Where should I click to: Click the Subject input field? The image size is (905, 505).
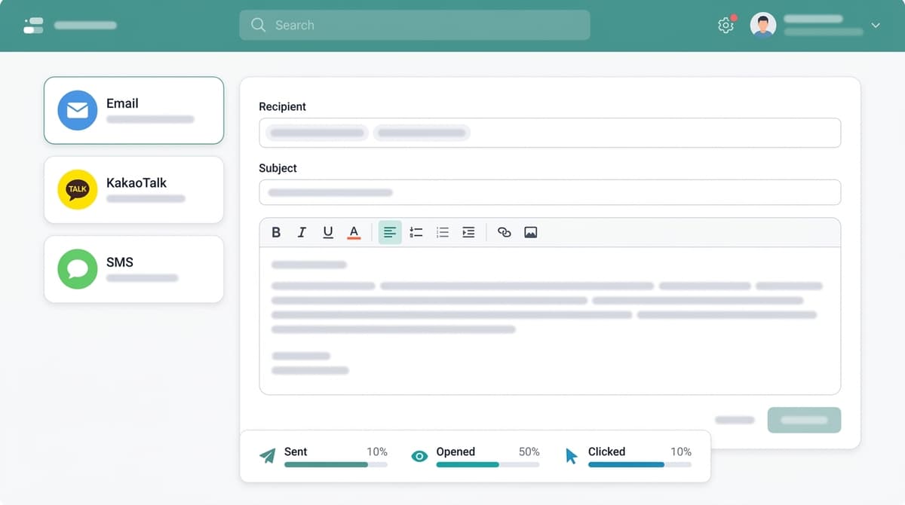click(549, 192)
